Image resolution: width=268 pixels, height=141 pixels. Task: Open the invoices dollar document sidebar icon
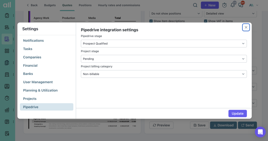coord(7,63)
